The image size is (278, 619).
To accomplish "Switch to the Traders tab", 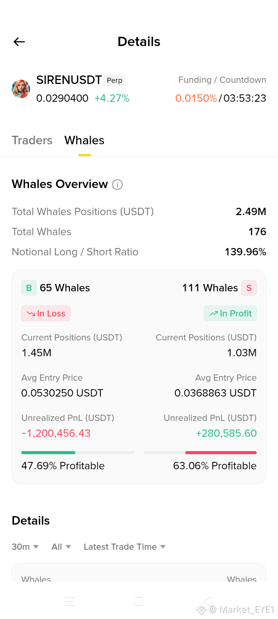I will (32, 140).
